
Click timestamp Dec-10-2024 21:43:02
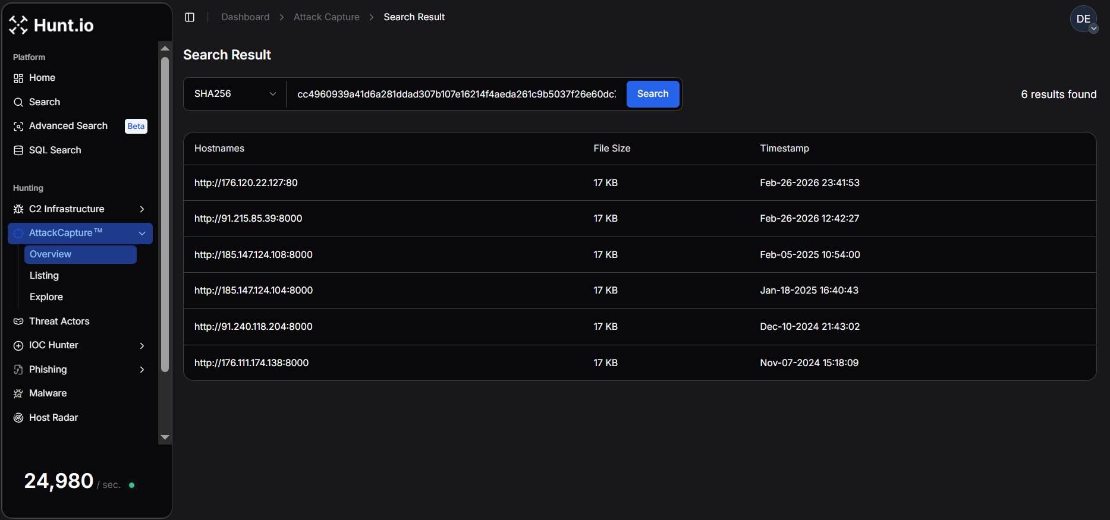click(810, 327)
